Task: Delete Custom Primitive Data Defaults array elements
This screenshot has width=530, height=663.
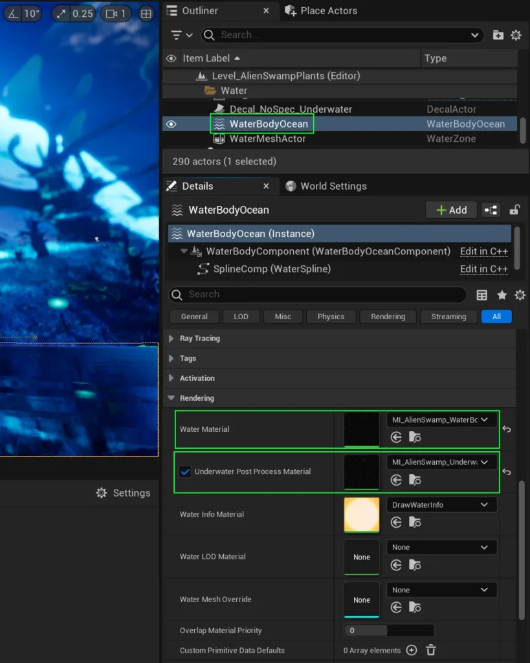Action: coord(431,650)
